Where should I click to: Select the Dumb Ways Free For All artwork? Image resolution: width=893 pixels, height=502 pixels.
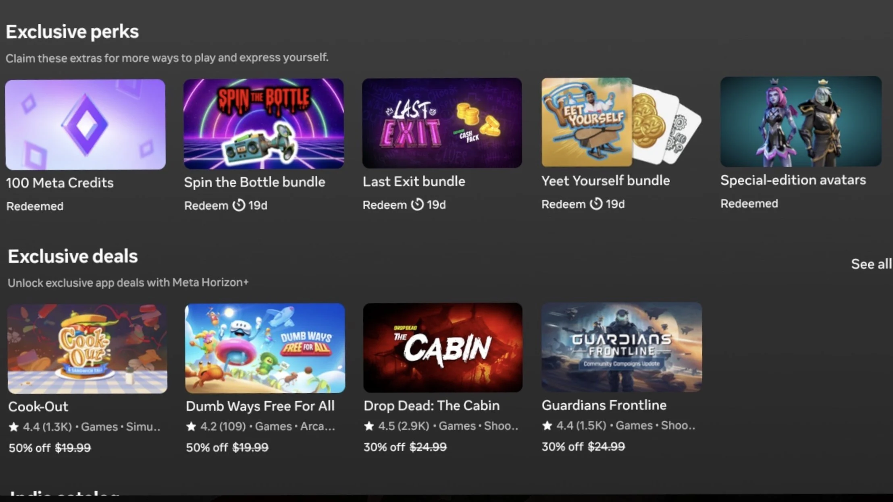tap(265, 348)
